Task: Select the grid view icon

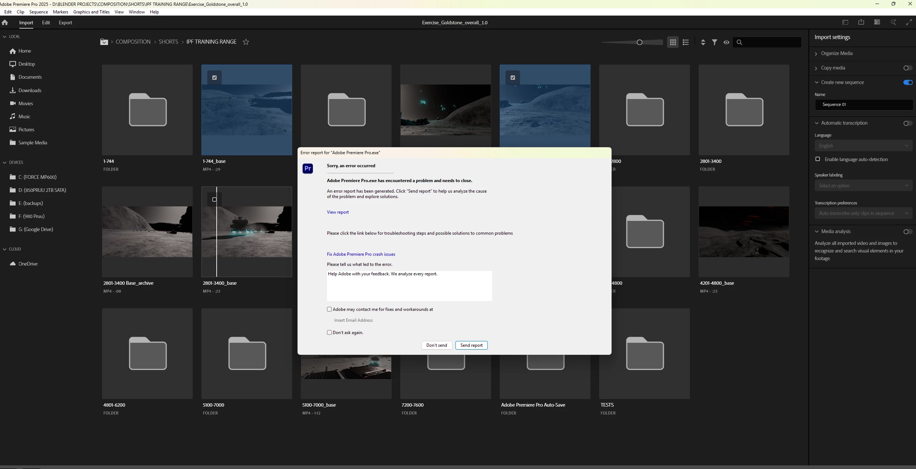Action: (x=673, y=42)
